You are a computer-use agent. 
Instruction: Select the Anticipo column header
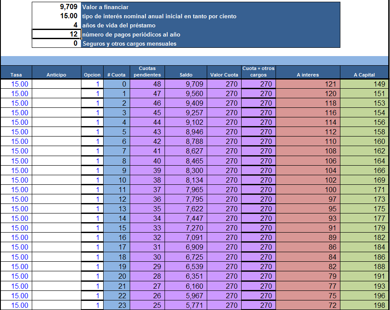pyautogui.click(x=57, y=72)
